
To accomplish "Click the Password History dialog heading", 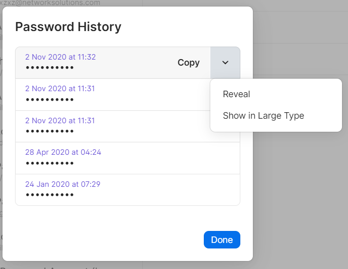I will tap(68, 27).
